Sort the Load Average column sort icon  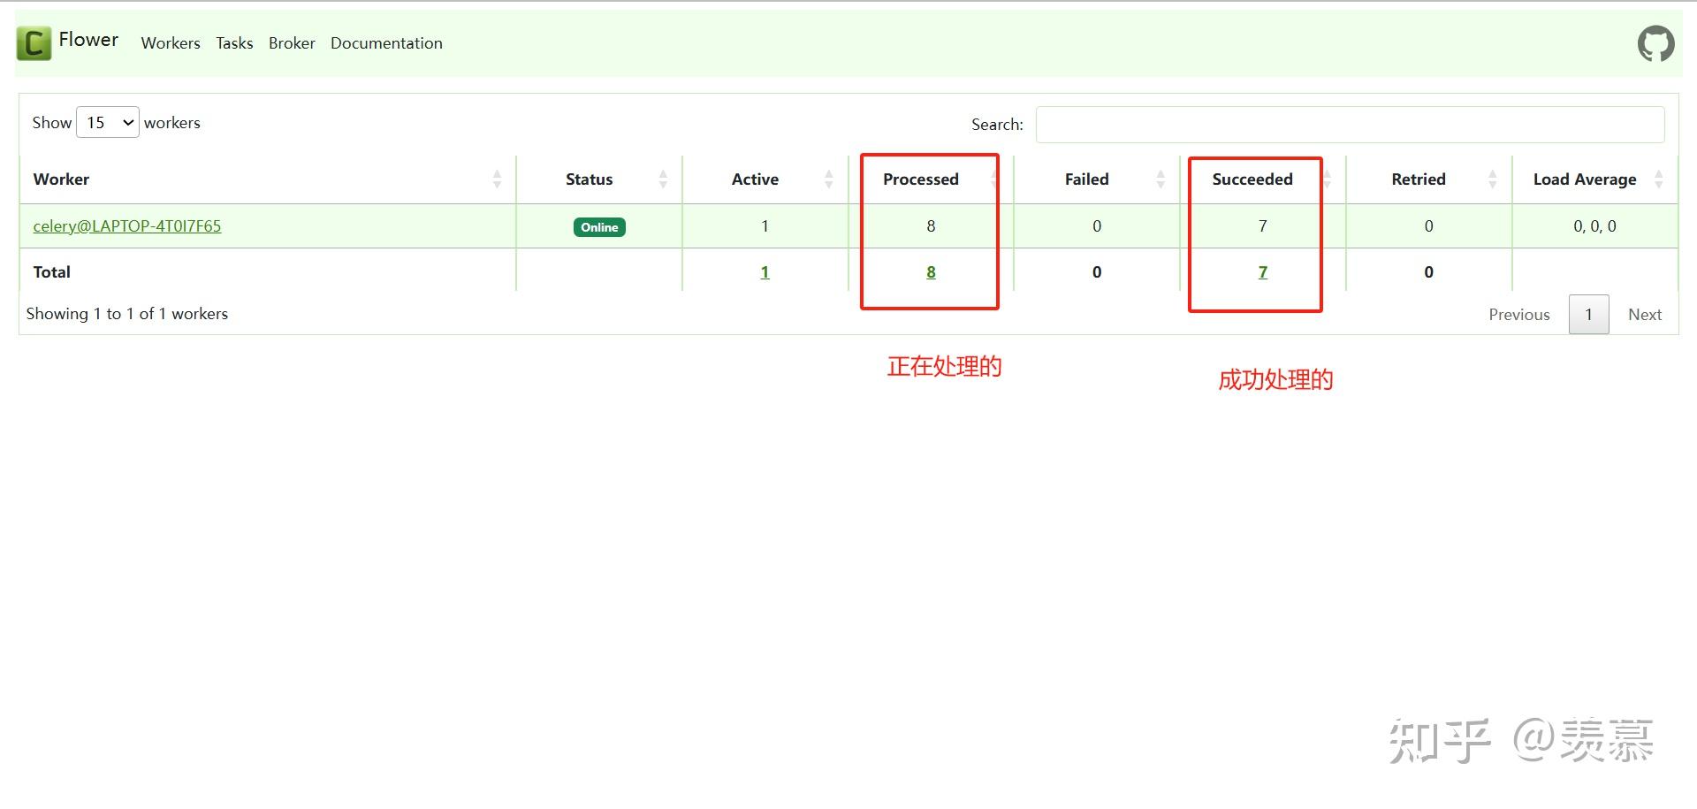coord(1657,179)
